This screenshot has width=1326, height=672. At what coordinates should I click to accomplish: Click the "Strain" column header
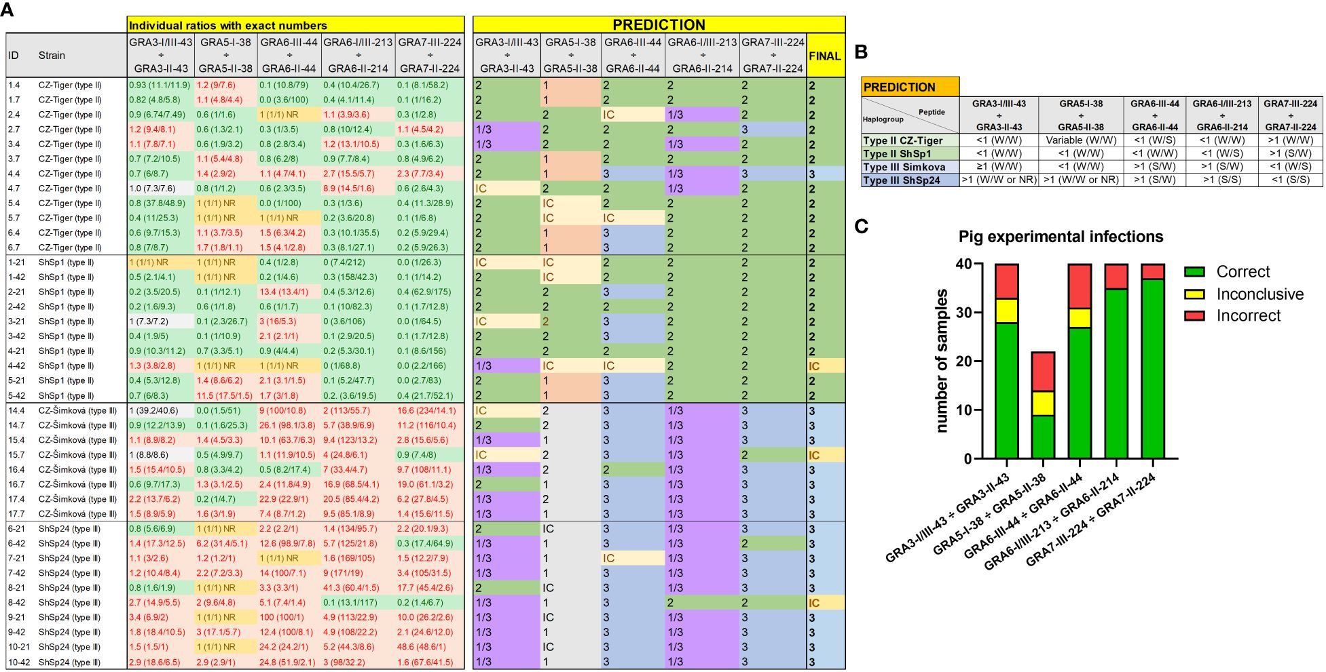pos(52,56)
